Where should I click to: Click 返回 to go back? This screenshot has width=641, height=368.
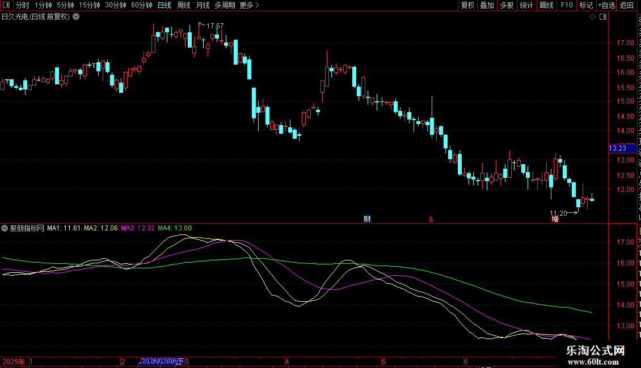(x=627, y=5)
